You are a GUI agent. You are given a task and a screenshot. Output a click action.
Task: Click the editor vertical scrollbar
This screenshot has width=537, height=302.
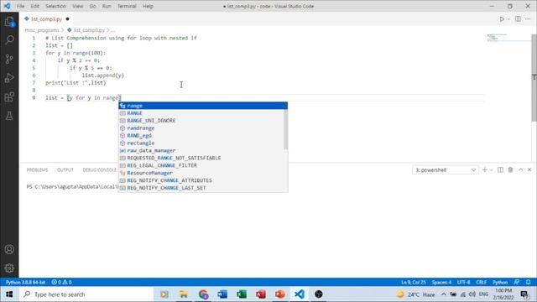click(x=534, y=77)
